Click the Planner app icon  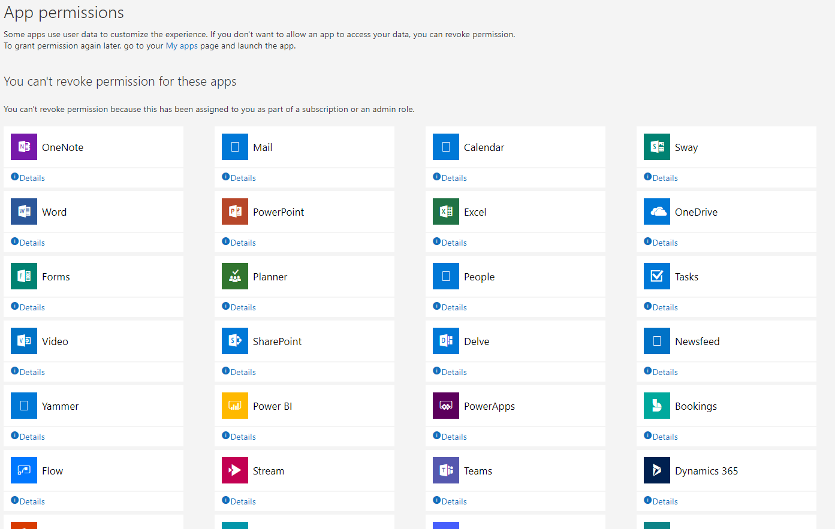pos(235,276)
